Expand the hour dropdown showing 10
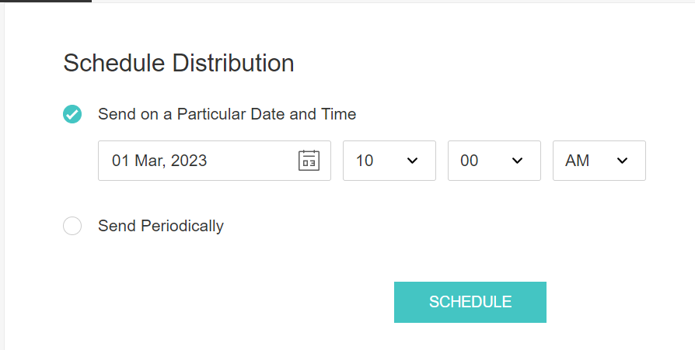The width and height of the screenshot is (695, 350). [x=389, y=161]
